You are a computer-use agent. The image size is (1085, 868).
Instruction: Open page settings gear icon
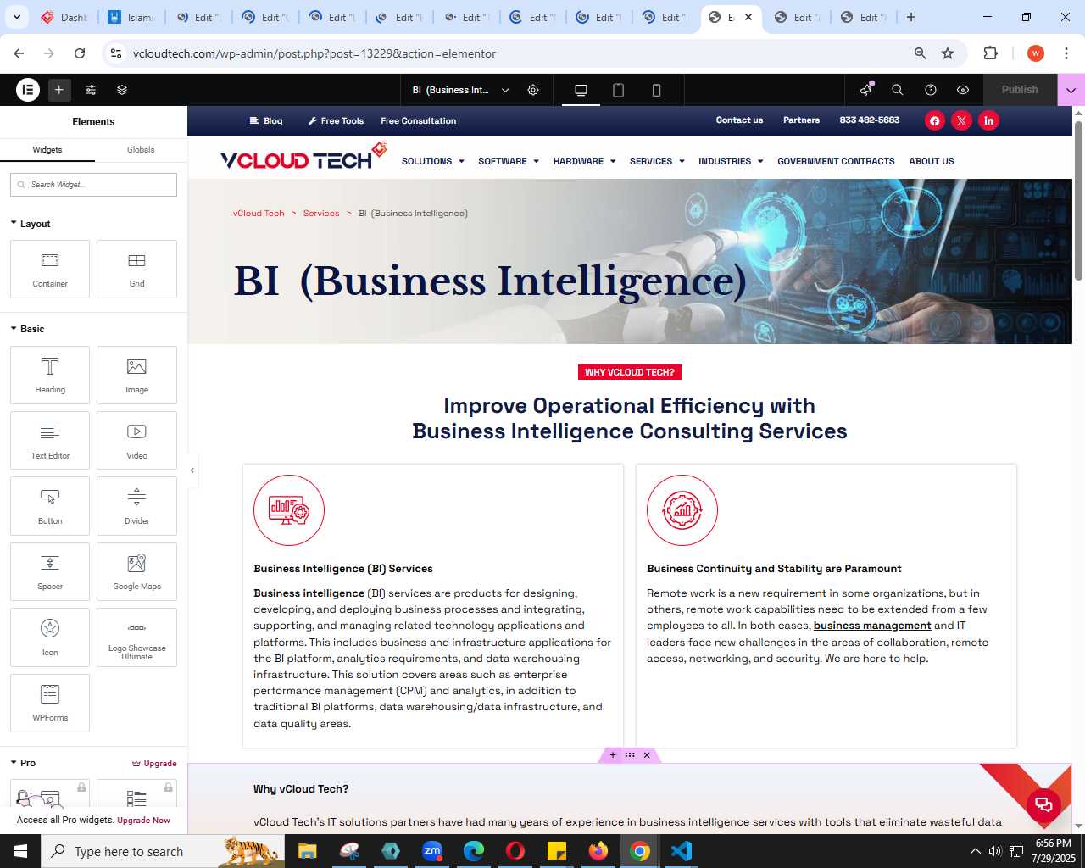533,90
